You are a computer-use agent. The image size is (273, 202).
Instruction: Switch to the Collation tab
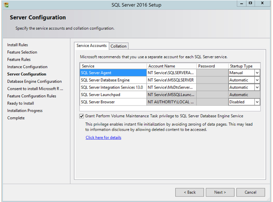118,46
